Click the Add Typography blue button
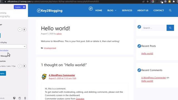 [3, 73]
